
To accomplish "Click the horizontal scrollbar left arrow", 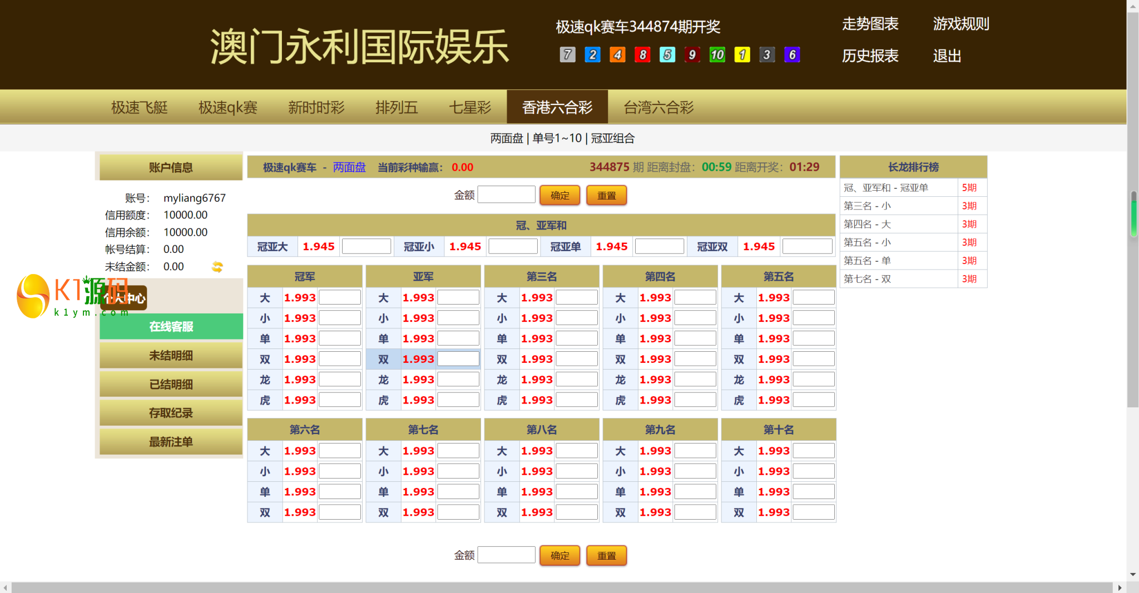I will [x=6, y=587].
